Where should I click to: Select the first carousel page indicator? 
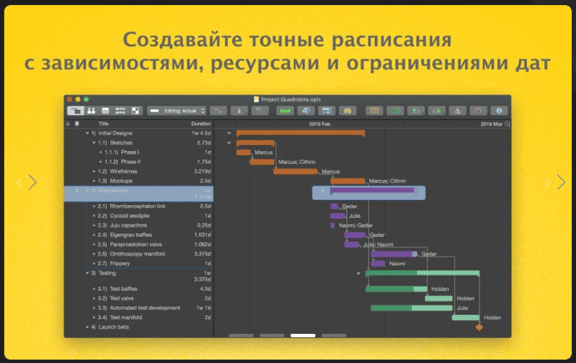tap(241, 336)
